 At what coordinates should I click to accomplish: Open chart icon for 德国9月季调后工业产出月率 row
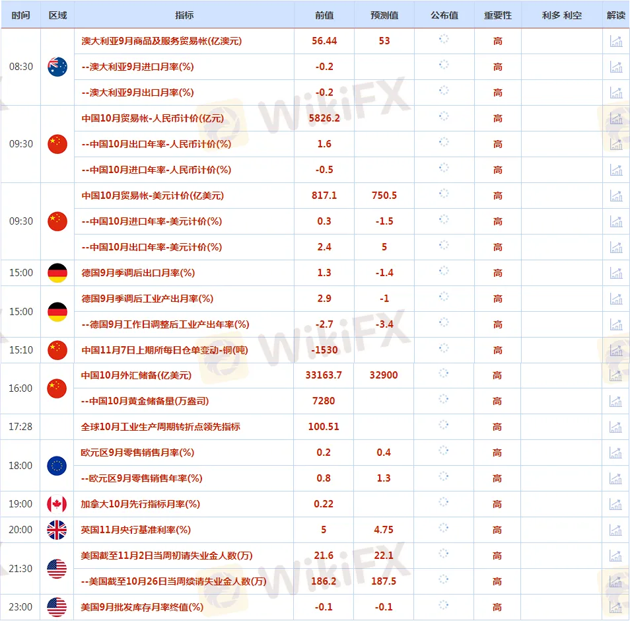616,299
